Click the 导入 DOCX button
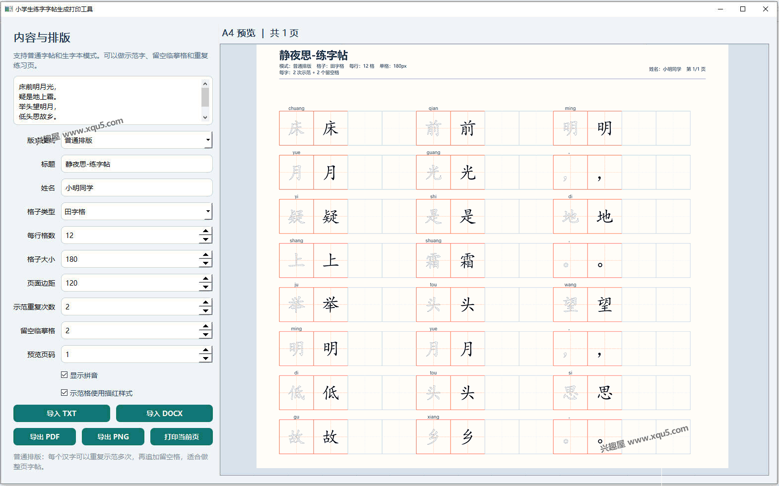Viewport: 779px width, 486px height. (x=164, y=414)
